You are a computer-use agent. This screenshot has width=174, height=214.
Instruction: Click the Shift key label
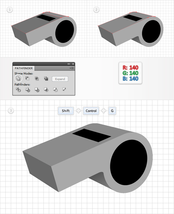point(66,111)
